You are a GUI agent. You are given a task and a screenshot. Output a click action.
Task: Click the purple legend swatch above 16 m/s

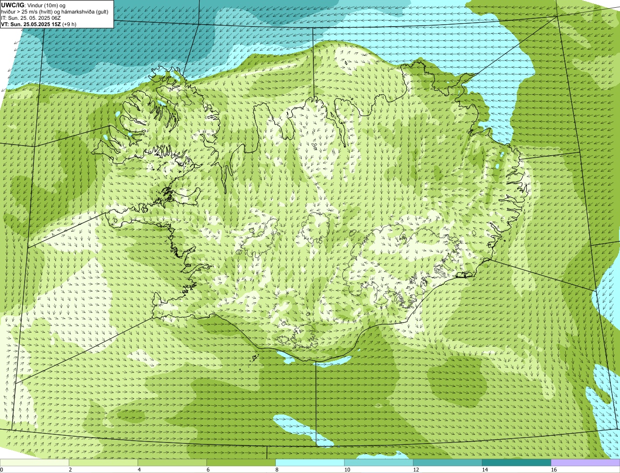pos(586,463)
